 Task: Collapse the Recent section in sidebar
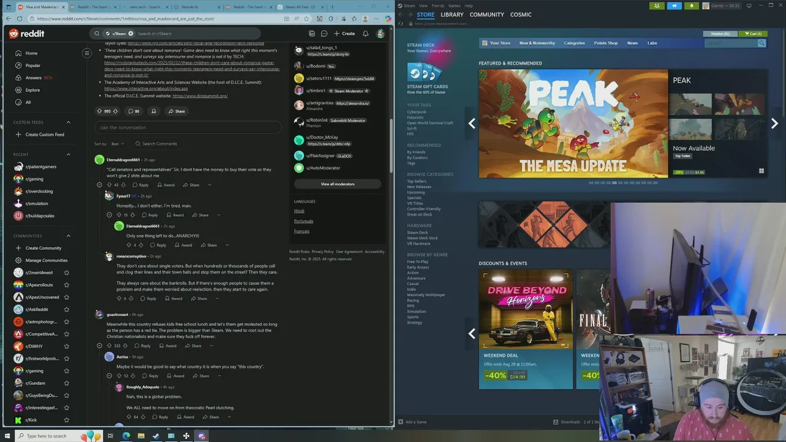tap(68, 154)
